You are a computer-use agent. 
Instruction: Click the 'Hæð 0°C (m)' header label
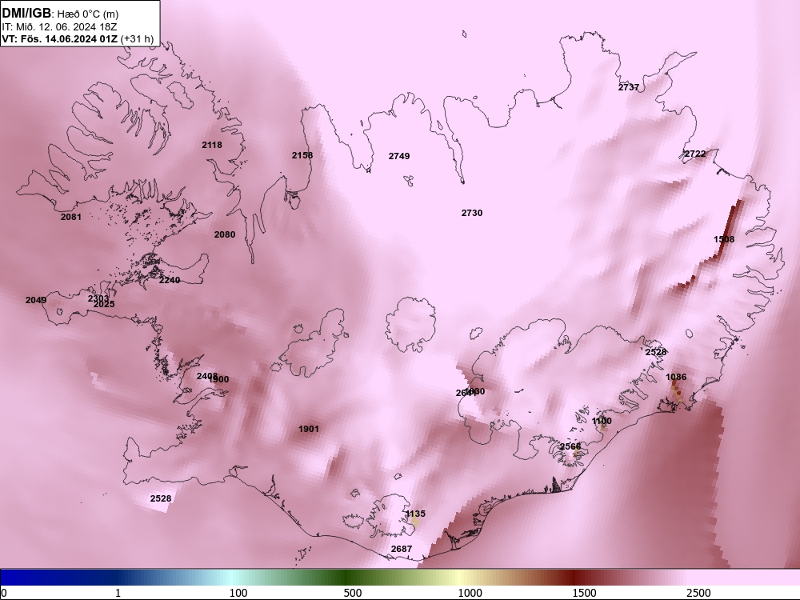point(88,14)
